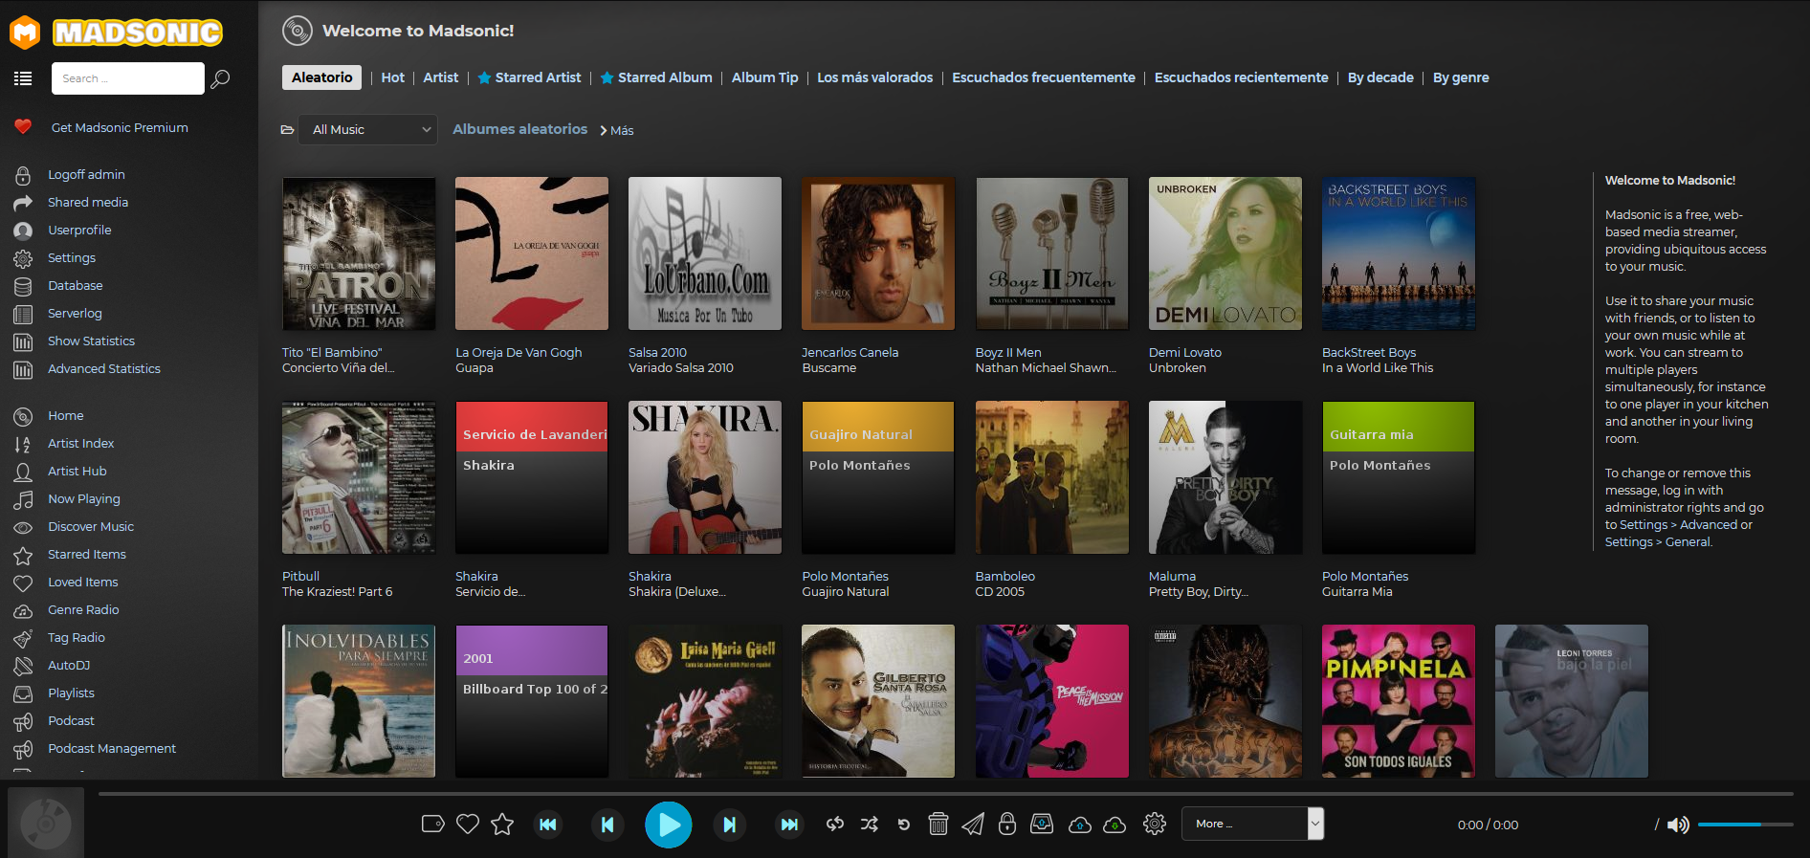1810x858 pixels.
Task: Adjust the volume slider
Action: click(x=1745, y=825)
